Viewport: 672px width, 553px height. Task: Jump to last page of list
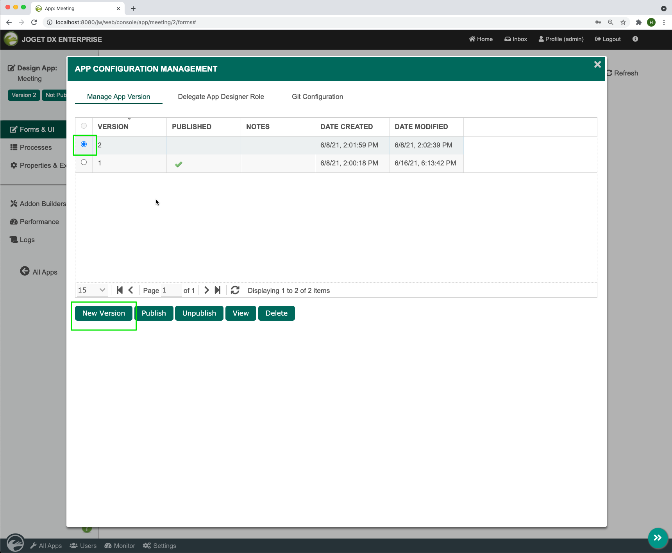click(218, 290)
